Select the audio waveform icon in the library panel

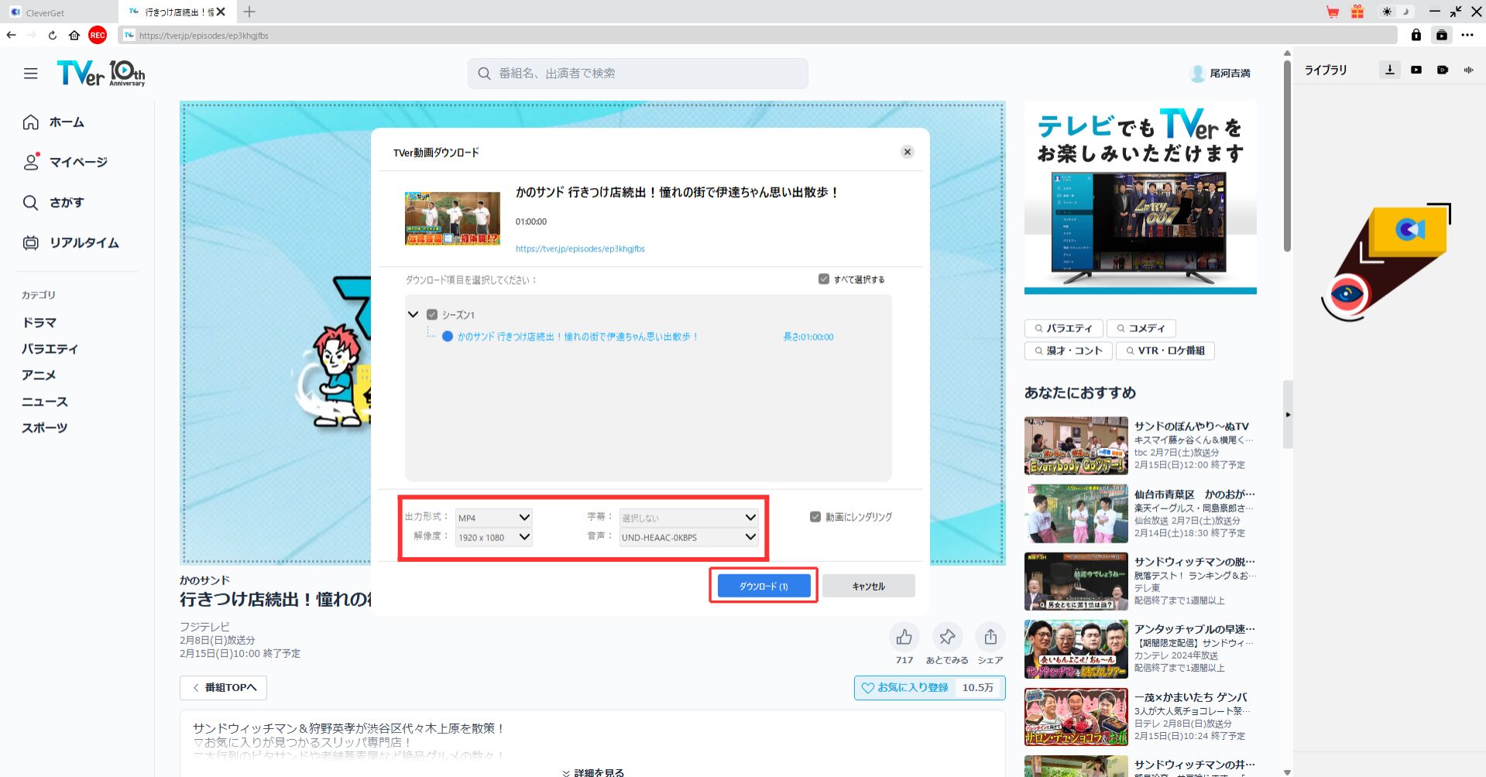point(1468,70)
